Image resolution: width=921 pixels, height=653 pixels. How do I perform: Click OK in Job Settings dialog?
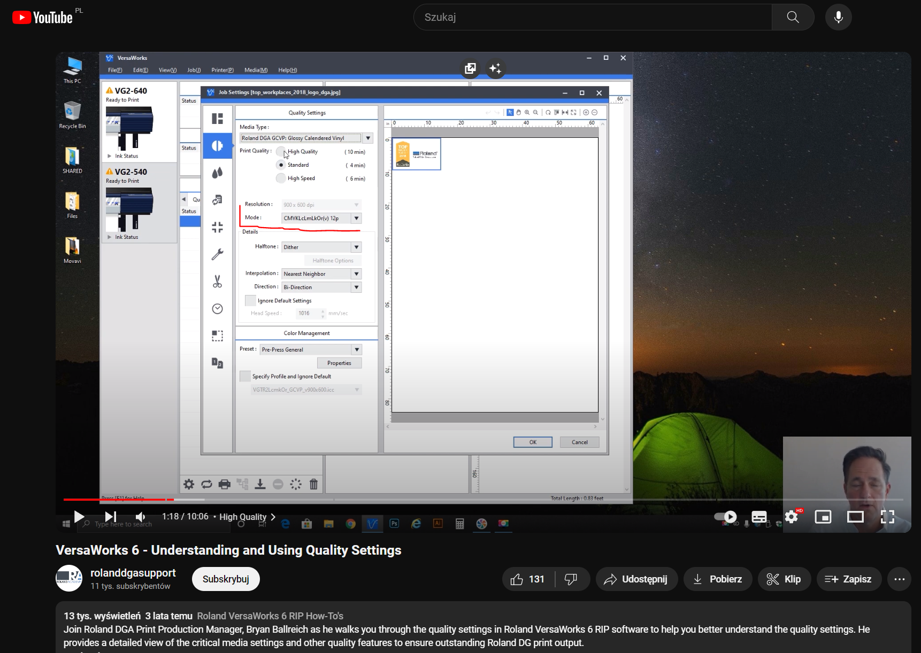pos(533,442)
